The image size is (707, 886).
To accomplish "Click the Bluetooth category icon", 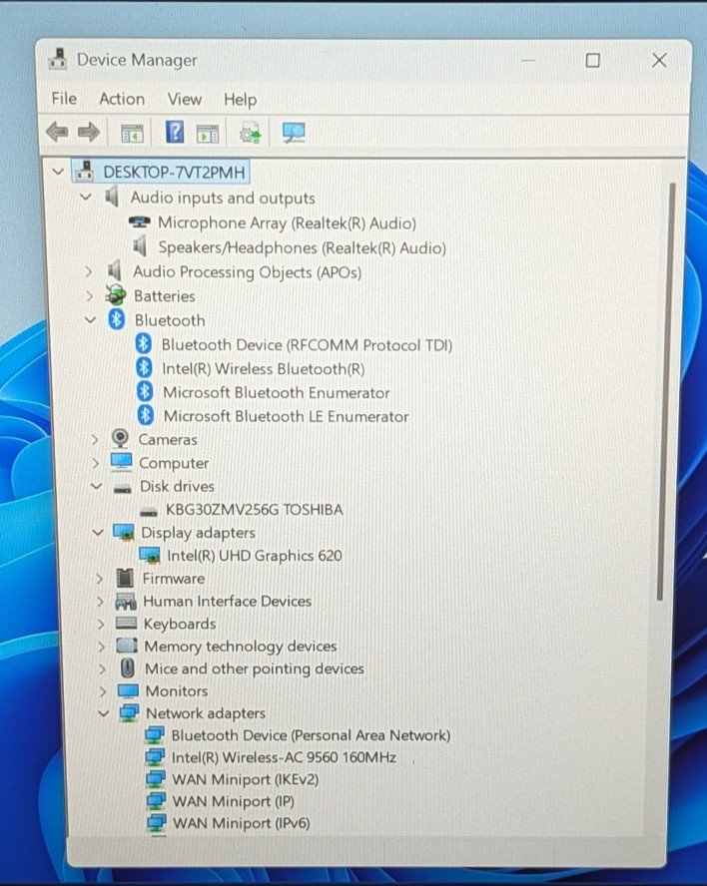I will [x=117, y=320].
